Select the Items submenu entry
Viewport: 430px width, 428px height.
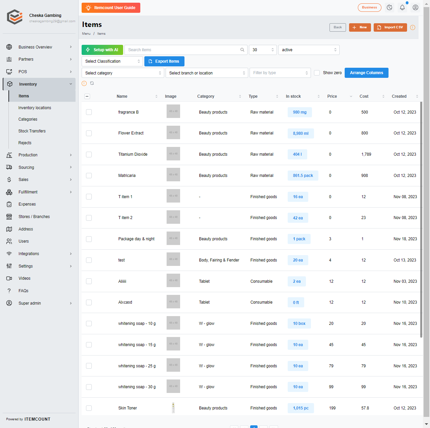(42, 96)
